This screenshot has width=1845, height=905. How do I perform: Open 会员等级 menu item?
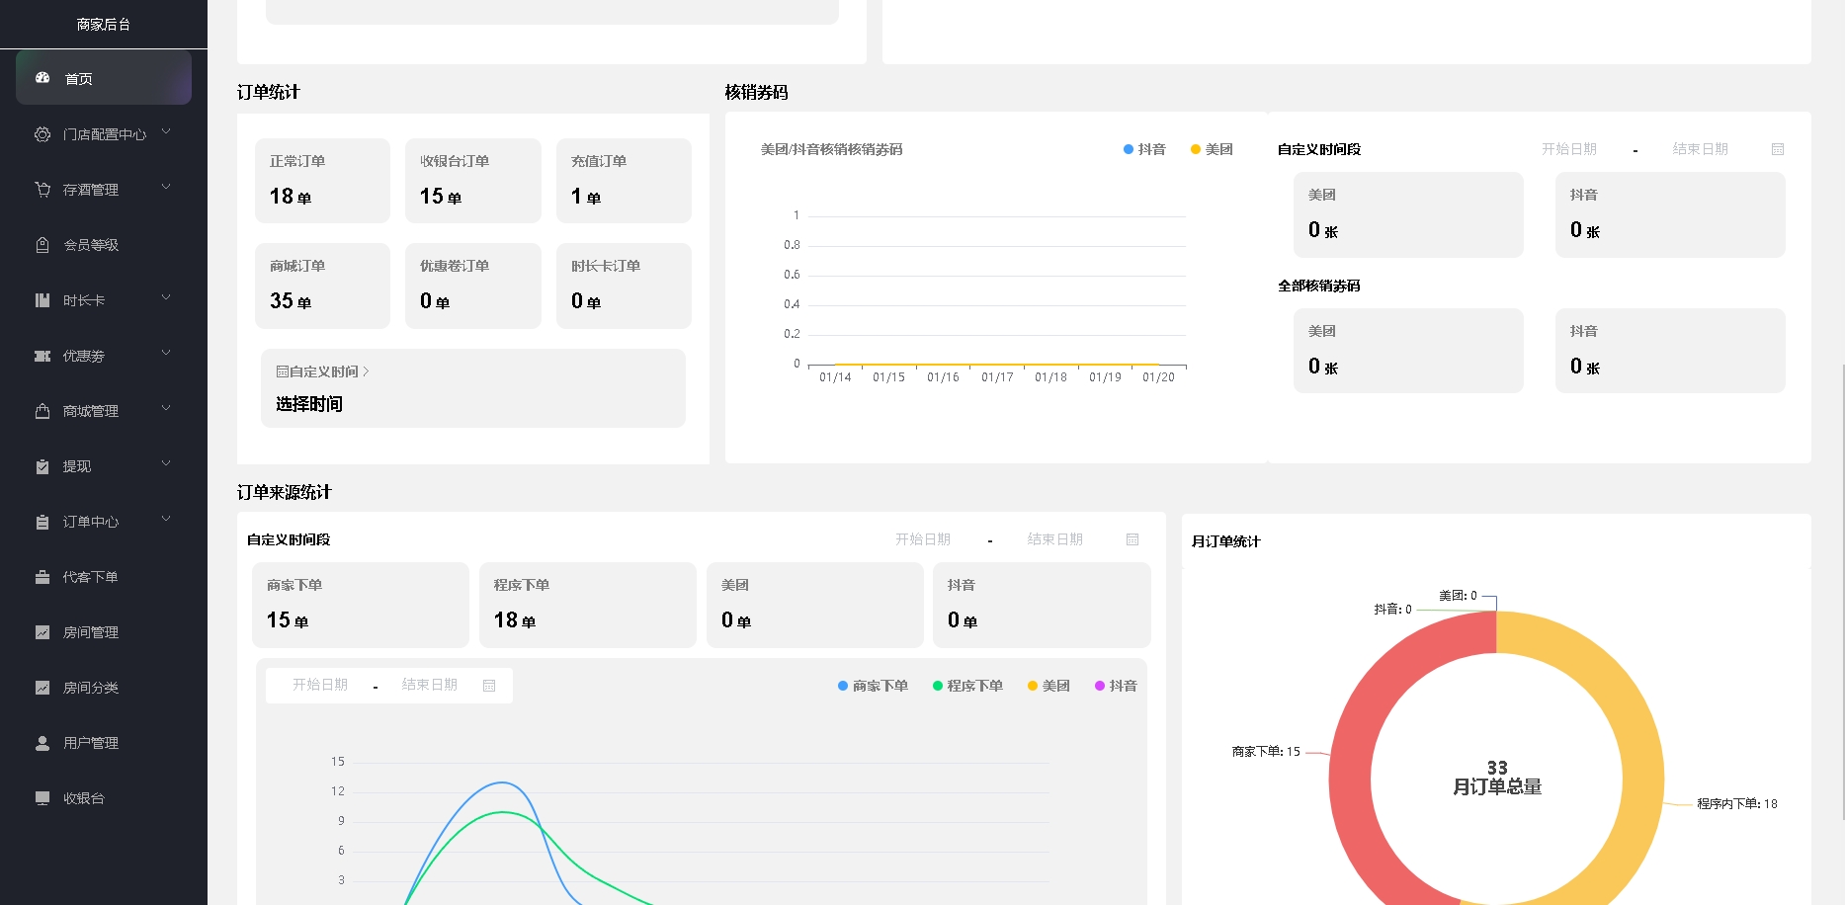[x=104, y=245]
